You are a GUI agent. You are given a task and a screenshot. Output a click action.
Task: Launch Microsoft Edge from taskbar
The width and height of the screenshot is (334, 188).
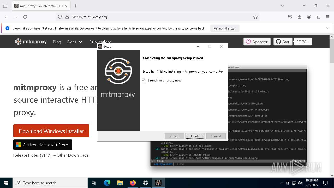click(x=107, y=183)
